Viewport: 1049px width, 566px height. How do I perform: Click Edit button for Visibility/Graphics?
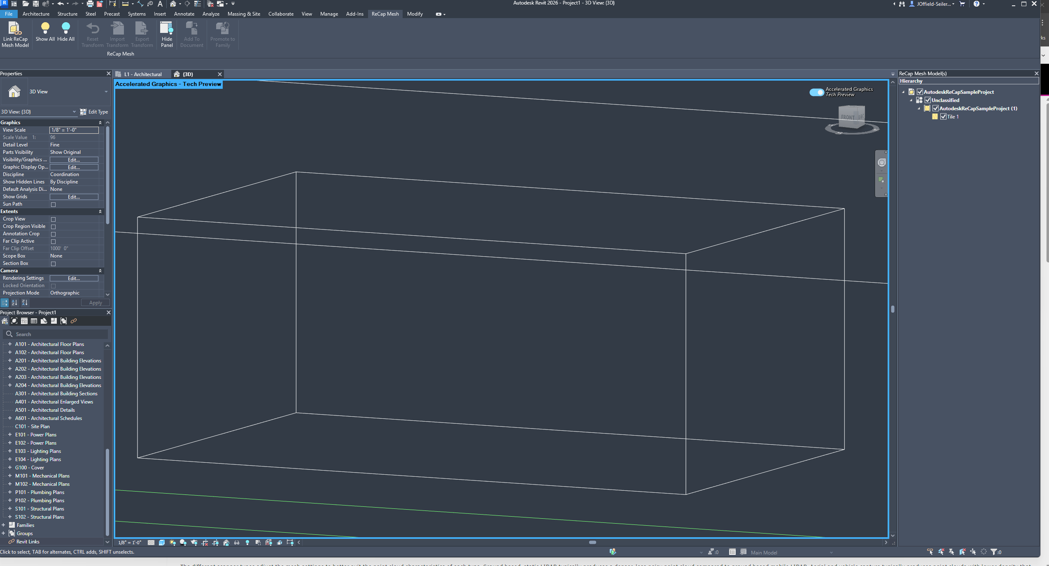coord(74,160)
